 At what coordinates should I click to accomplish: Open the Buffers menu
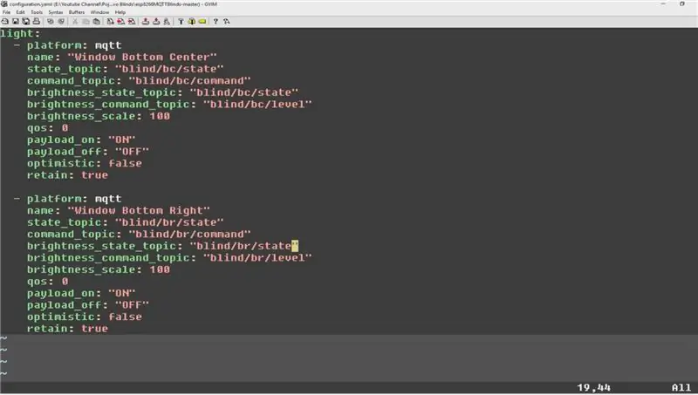point(77,12)
